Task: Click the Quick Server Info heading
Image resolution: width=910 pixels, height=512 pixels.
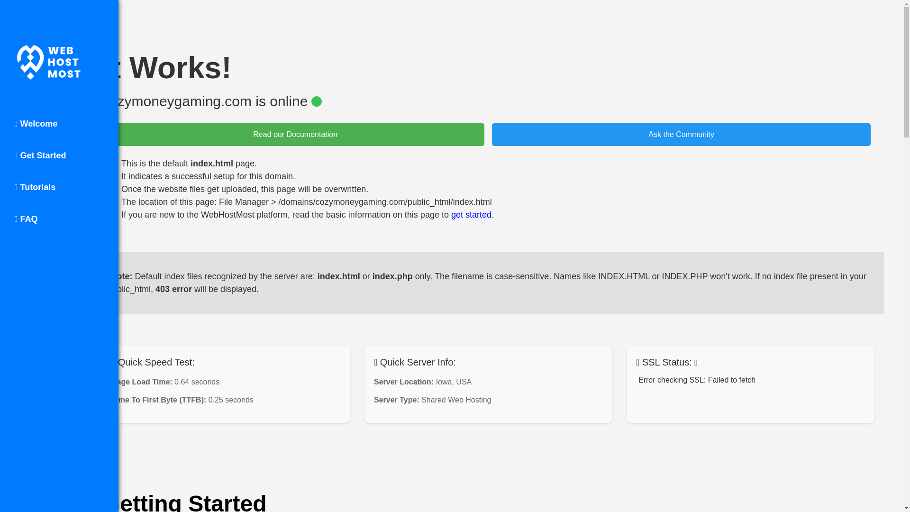Action: [415, 362]
